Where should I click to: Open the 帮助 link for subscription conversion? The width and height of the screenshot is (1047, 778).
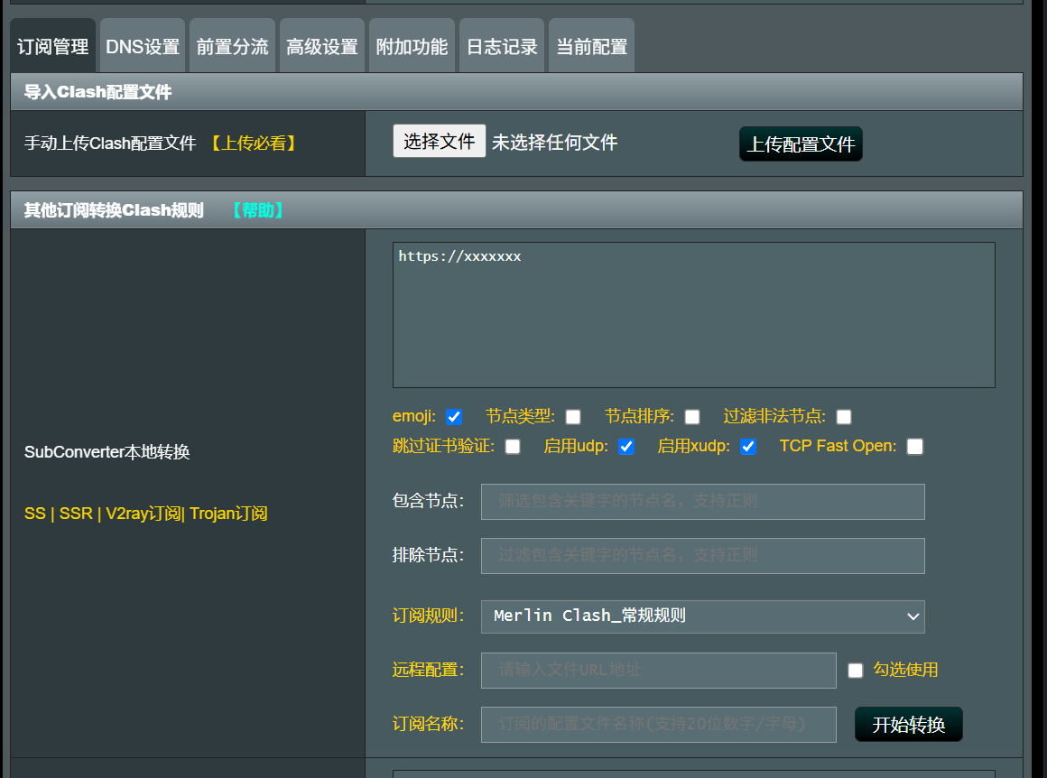point(257,210)
